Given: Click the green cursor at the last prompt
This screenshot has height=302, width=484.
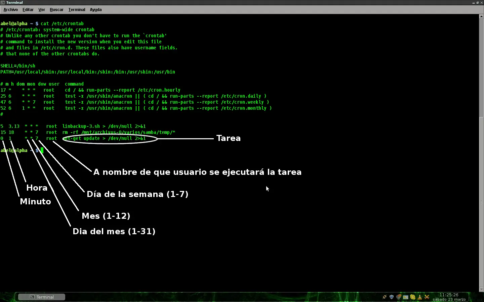Looking at the screenshot, I should pyautogui.click(x=42, y=150).
